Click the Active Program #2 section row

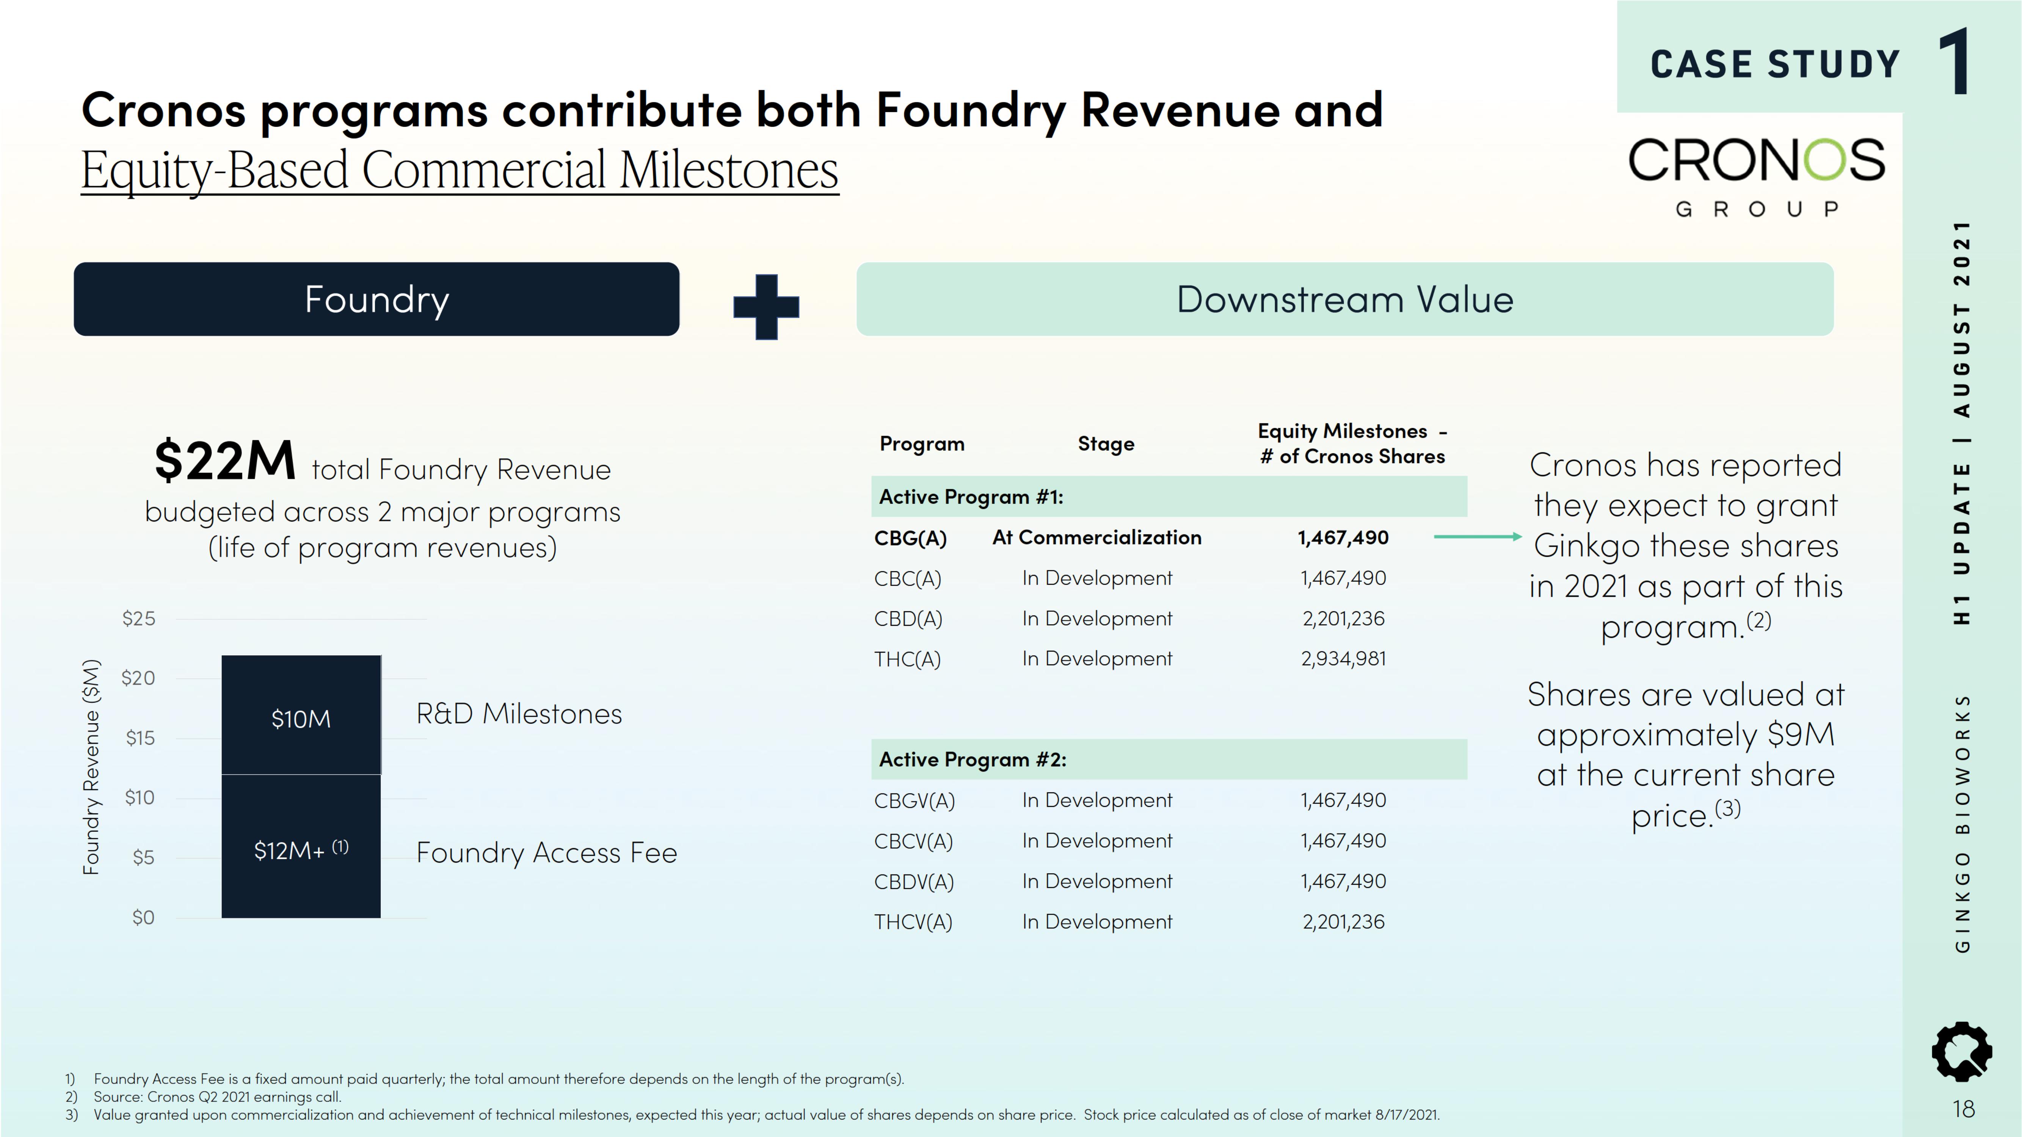[x=1169, y=759]
